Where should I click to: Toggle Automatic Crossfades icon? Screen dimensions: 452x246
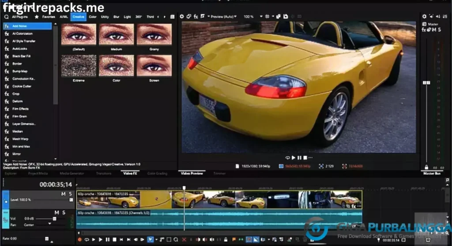[x=256, y=239]
